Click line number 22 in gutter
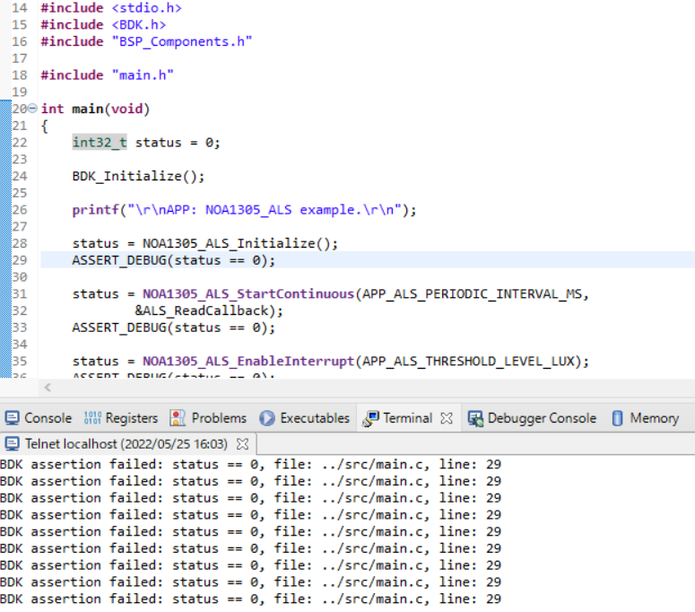Screen dimensions: 695x612 (x=20, y=143)
